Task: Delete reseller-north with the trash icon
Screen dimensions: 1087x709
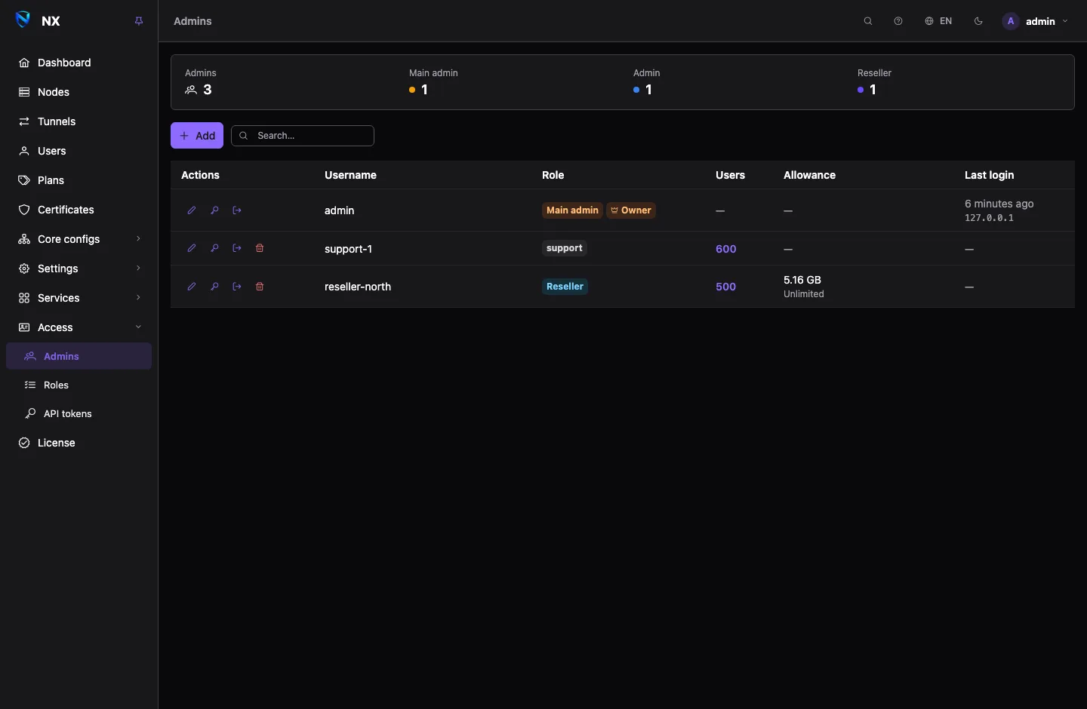Action: click(260, 287)
